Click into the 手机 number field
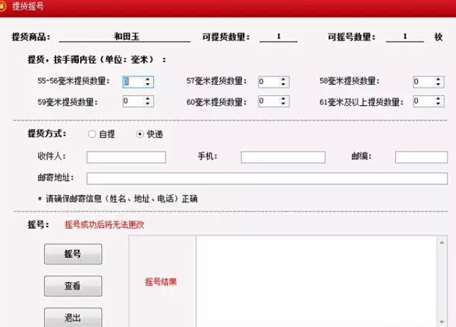Screen dimensions: 456x327 (283, 157)
